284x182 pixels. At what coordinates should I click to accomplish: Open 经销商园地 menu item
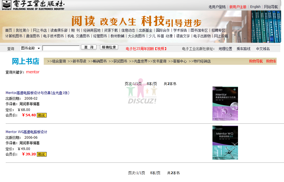[x=92, y=30]
